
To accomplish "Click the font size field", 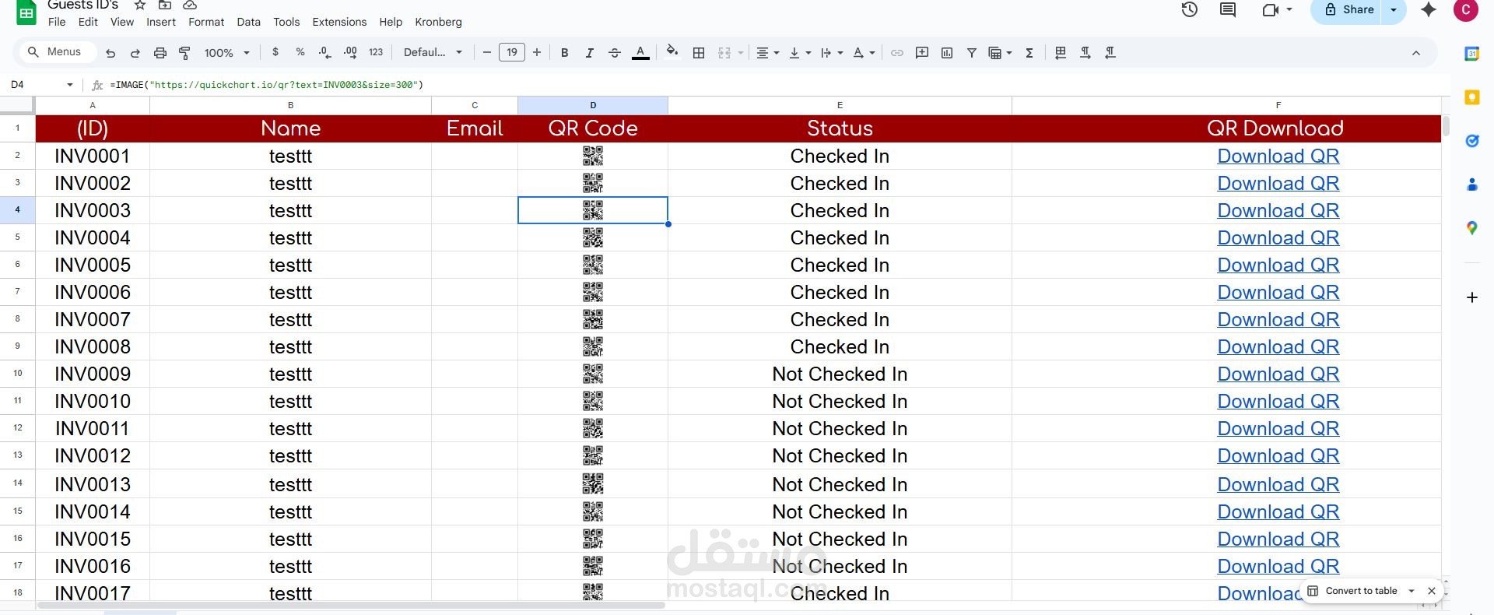I will pyautogui.click(x=512, y=52).
